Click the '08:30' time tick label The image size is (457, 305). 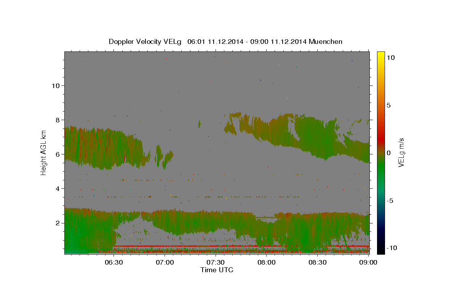pos(318,262)
